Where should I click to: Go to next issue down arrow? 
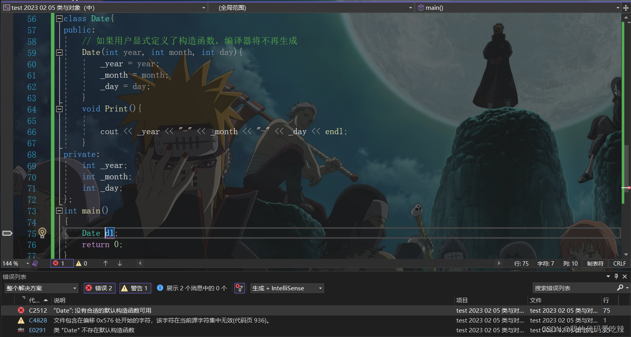(x=120, y=264)
